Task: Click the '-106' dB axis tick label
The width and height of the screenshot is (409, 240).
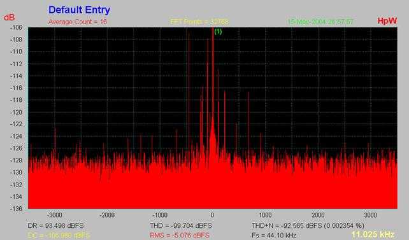Action: 16,27
